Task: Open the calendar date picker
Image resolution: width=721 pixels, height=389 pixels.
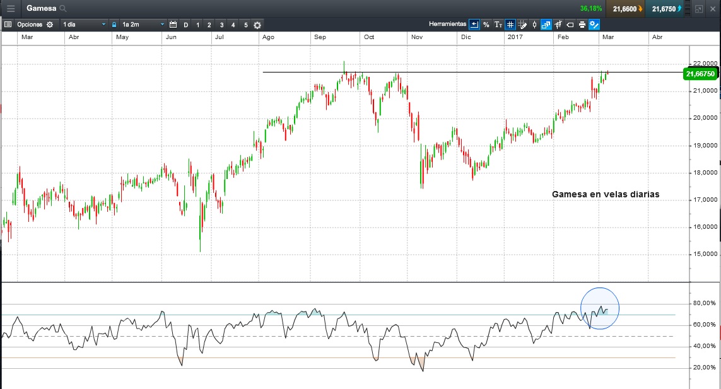Action: tap(173, 25)
